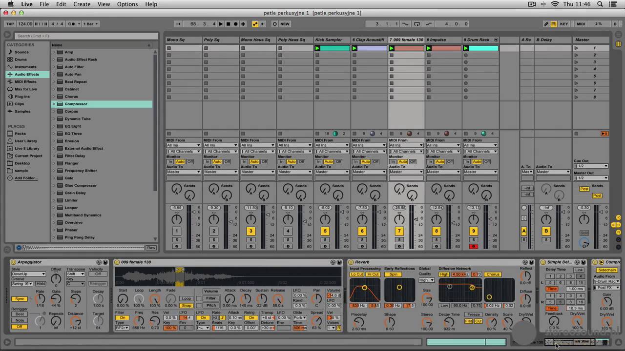Turn off the Reverb device activator

coord(351,262)
